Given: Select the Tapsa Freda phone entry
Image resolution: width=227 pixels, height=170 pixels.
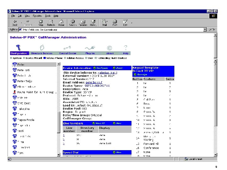Looking at the screenshot, I should [26, 120].
